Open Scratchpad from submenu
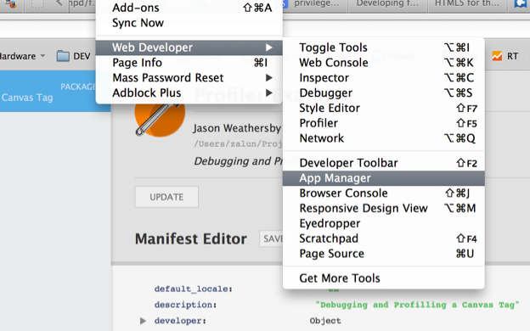The height and width of the screenshot is (331, 530). click(x=384, y=238)
